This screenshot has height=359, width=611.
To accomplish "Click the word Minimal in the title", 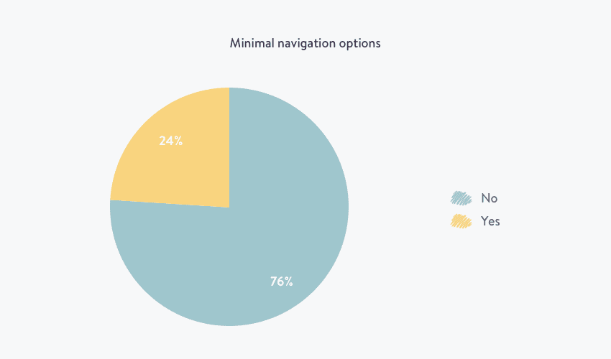I will (251, 43).
